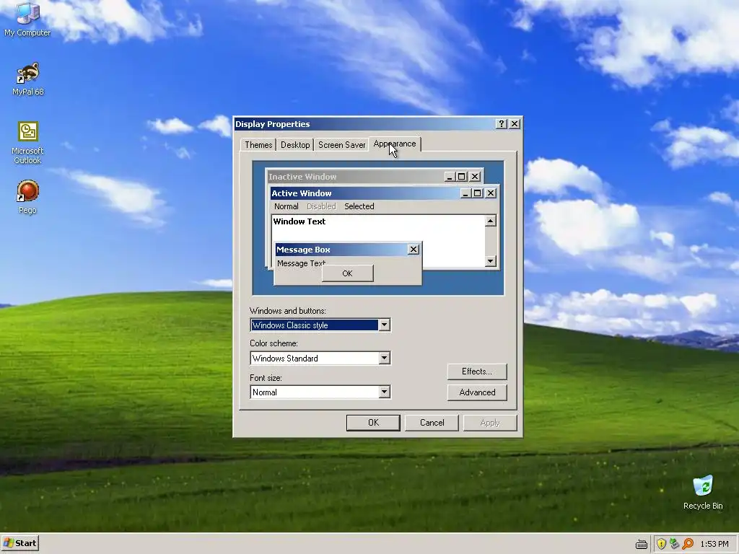This screenshot has height=554, width=739.
Task: Click the Windows and buttons label
Action: click(287, 311)
